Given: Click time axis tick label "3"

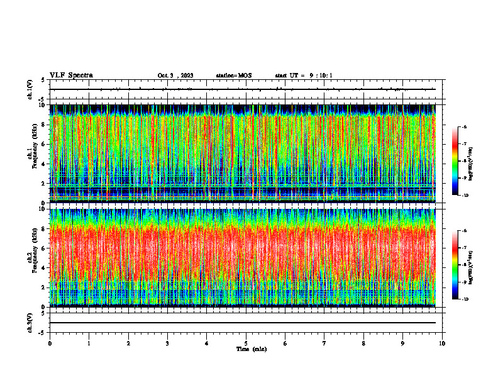Looking at the screenshot, I should 167,343.
